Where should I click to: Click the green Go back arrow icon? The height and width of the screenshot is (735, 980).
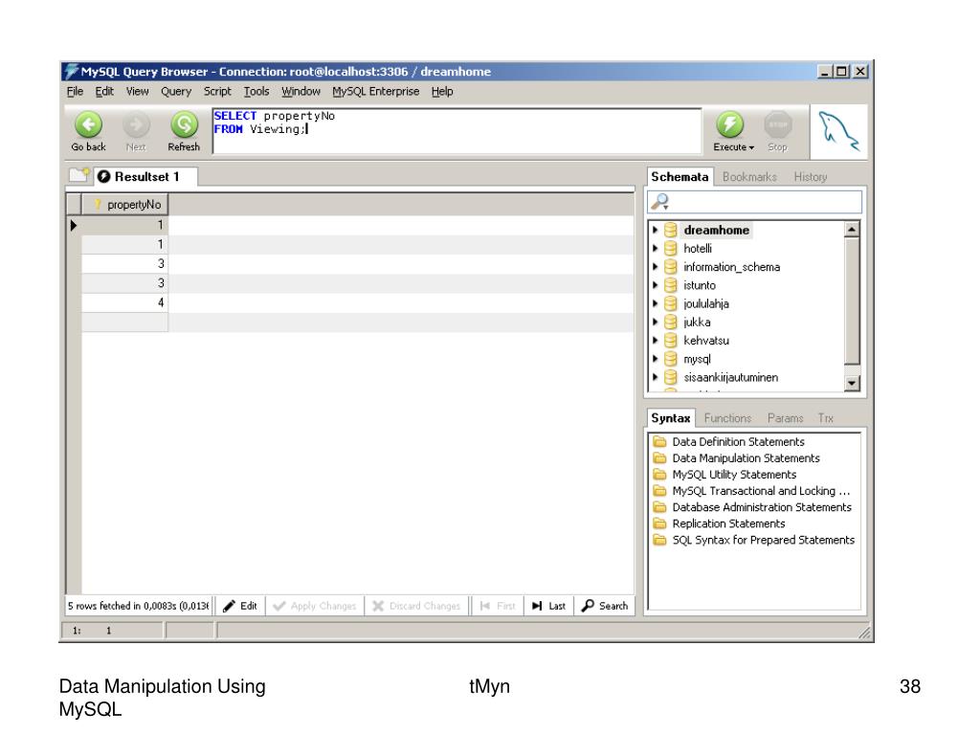[x=88, y=124]
